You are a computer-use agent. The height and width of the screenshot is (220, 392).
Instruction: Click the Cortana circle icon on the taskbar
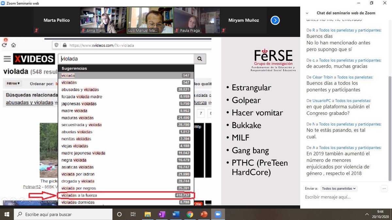coord(119,214)
